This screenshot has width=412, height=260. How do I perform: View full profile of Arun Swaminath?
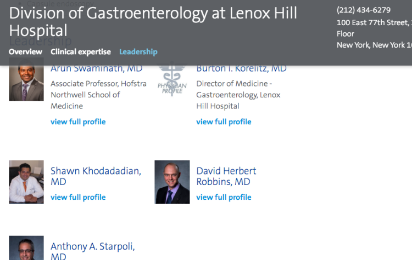pos(78,122)
